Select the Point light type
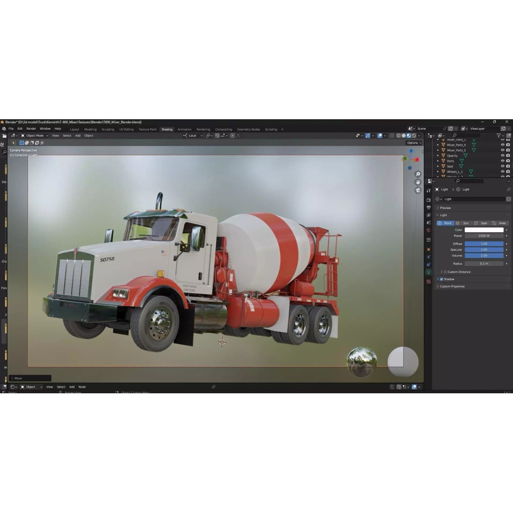Screen dimensions: 513x513 445,223
